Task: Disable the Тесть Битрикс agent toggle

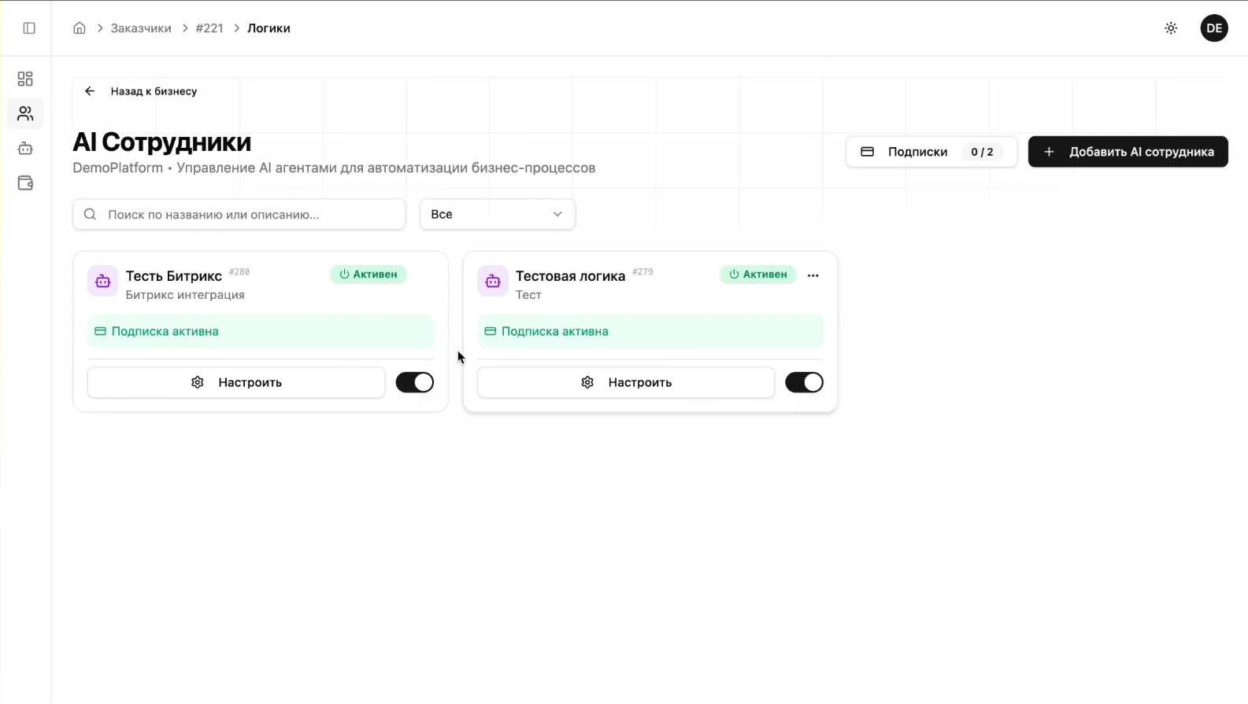Action: (414, 382)
